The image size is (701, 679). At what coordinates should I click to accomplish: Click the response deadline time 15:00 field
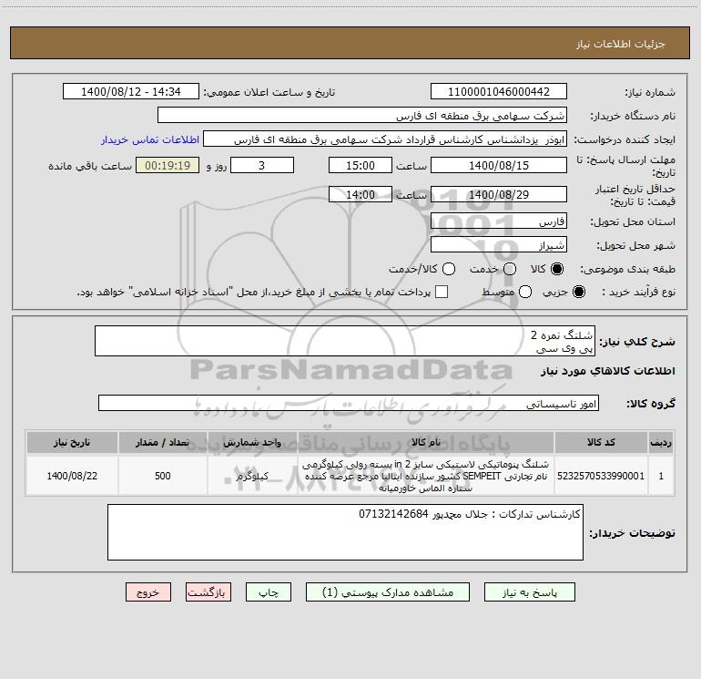coord(361,165)
